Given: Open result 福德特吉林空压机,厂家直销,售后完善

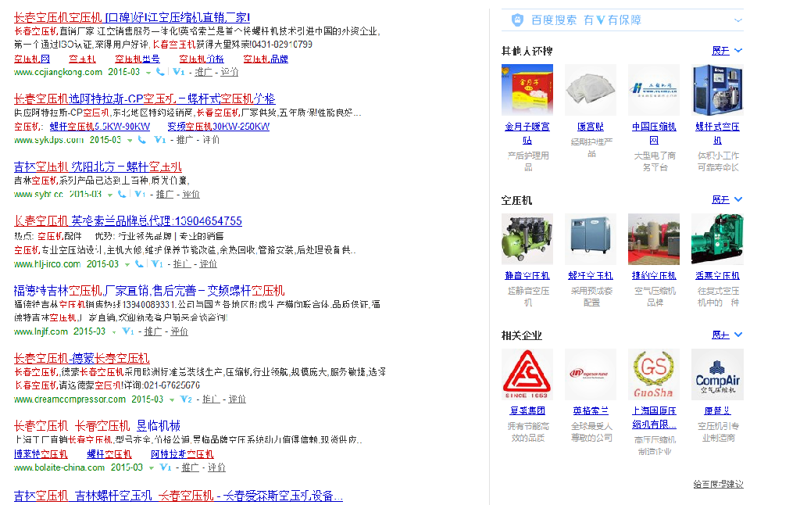Looking at the screenshot, I should point(149,291).
